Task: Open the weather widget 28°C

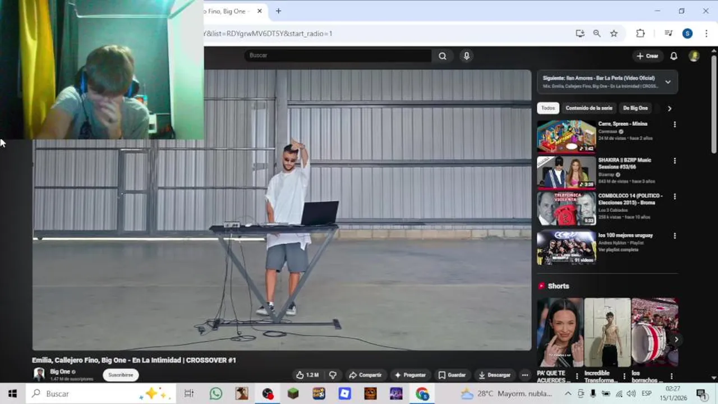Action: [x=506, y=394]
